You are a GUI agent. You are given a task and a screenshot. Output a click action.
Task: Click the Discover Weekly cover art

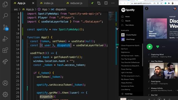pos(157,28)
